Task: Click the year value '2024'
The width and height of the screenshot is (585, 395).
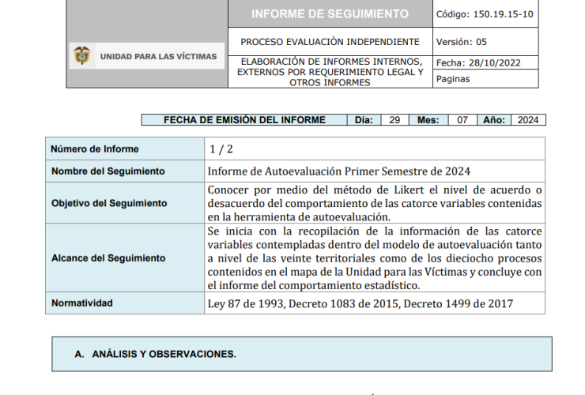Action: (528, 120)
